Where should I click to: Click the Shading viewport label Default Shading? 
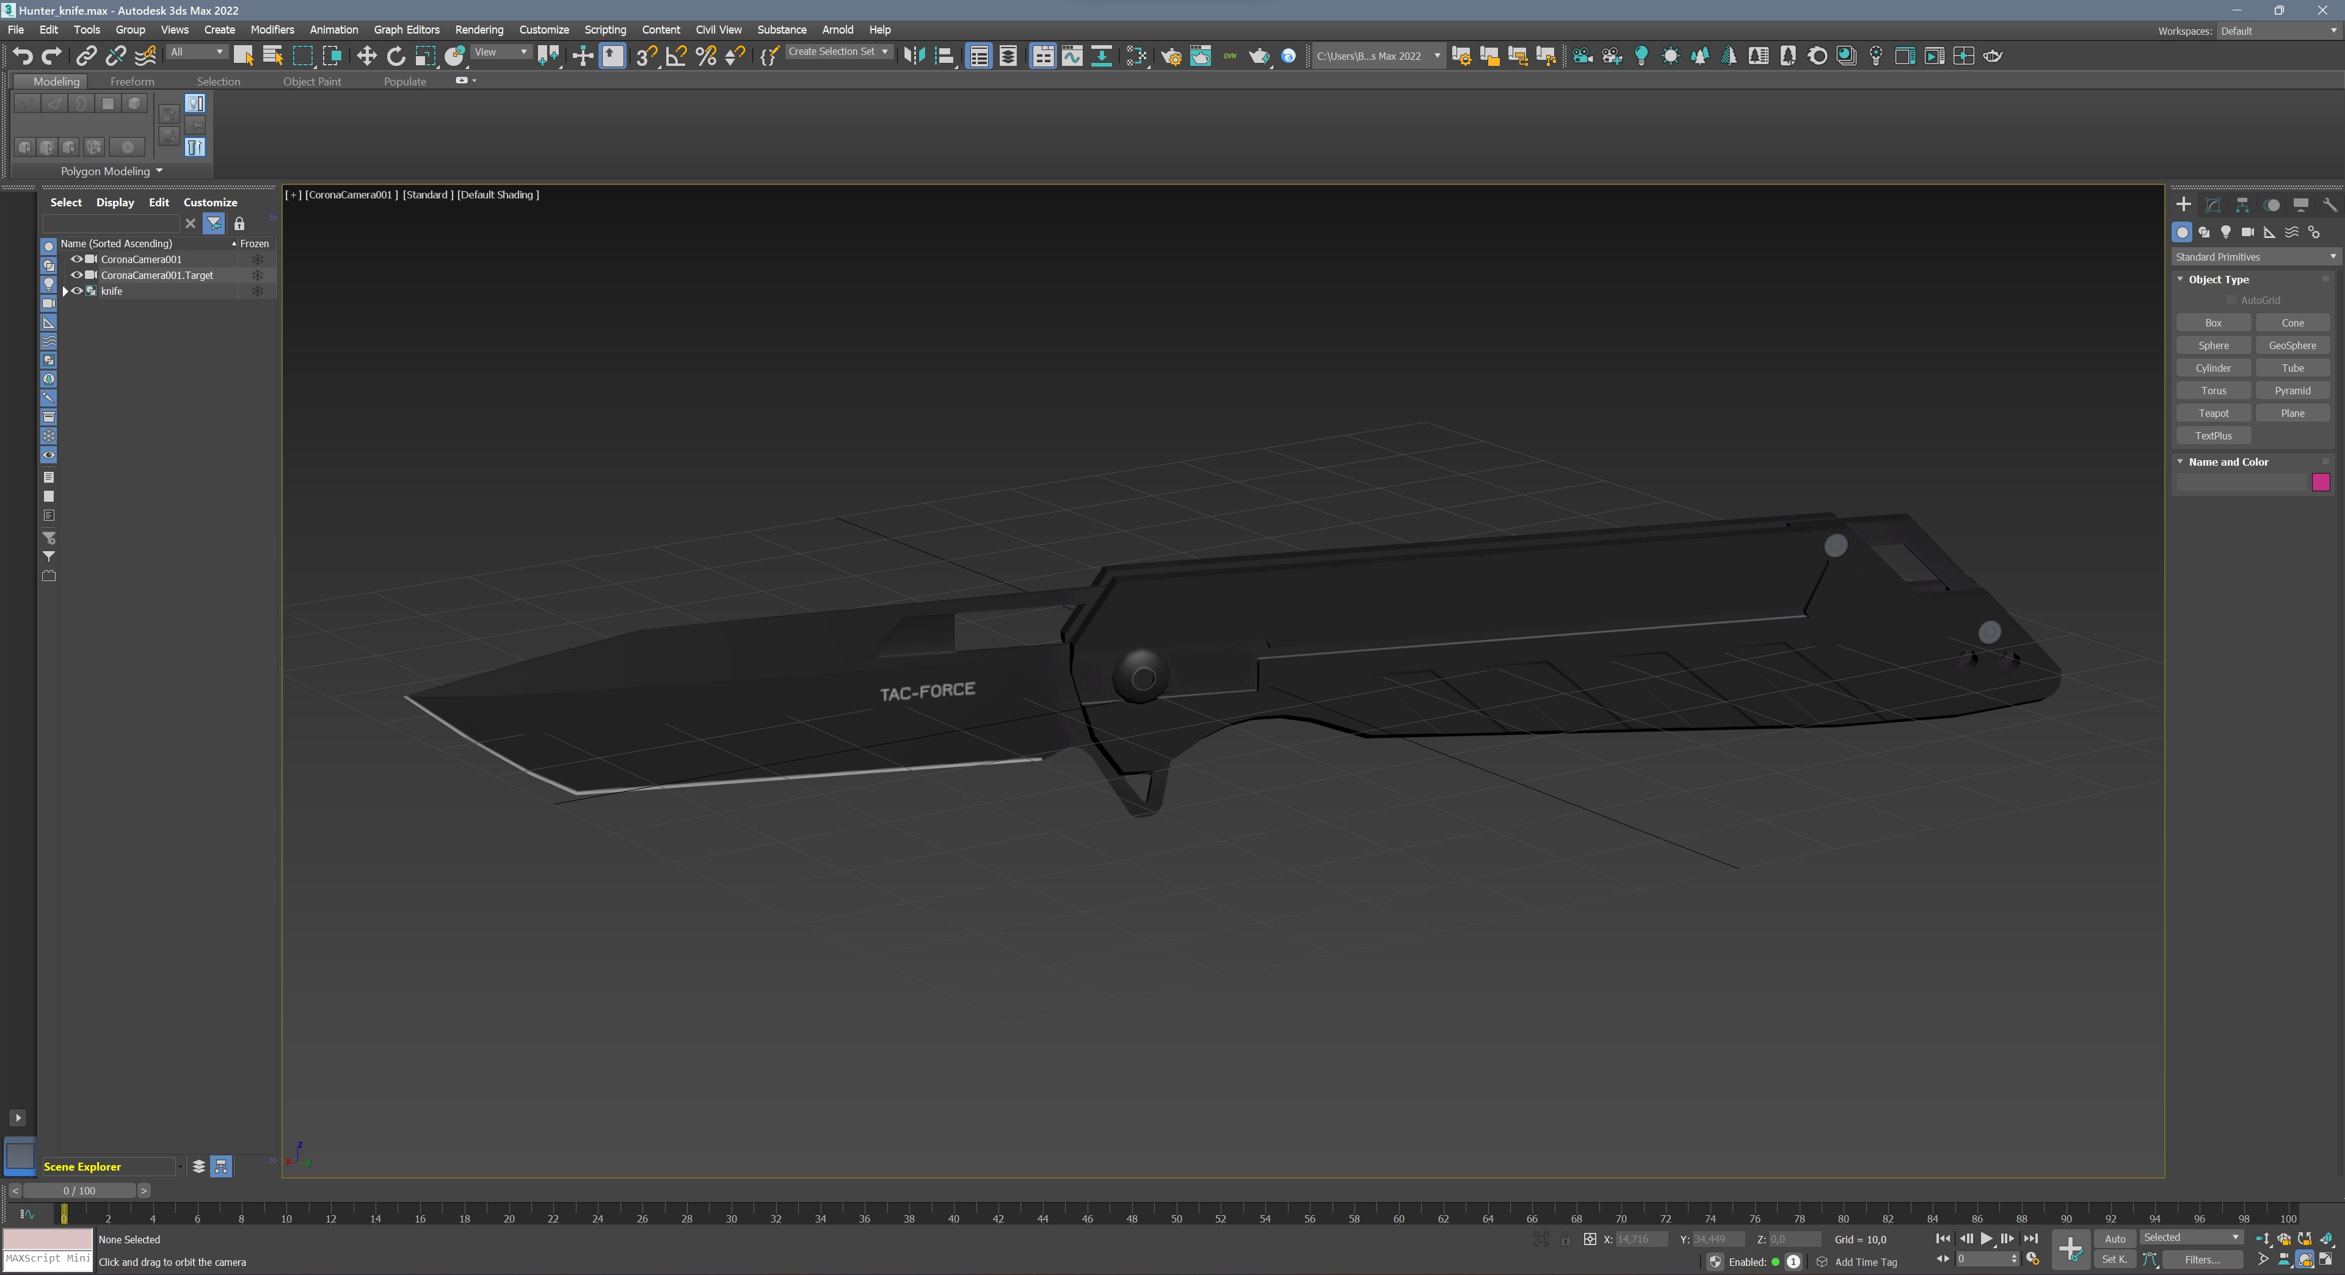[x=498, y=195]
